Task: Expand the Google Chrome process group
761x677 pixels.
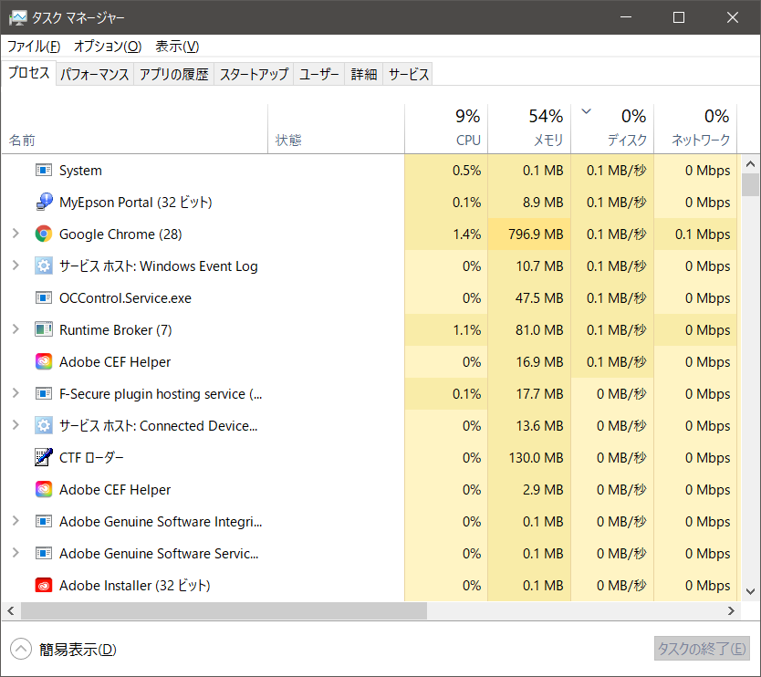Action: pyautogui.click(x=16, y=234)
